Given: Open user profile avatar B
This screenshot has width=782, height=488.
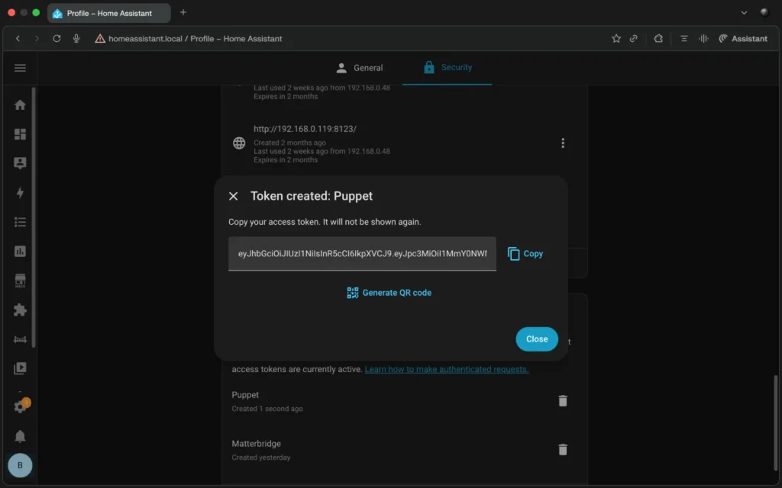Looking at the screenshot, I should pos(20,465).
